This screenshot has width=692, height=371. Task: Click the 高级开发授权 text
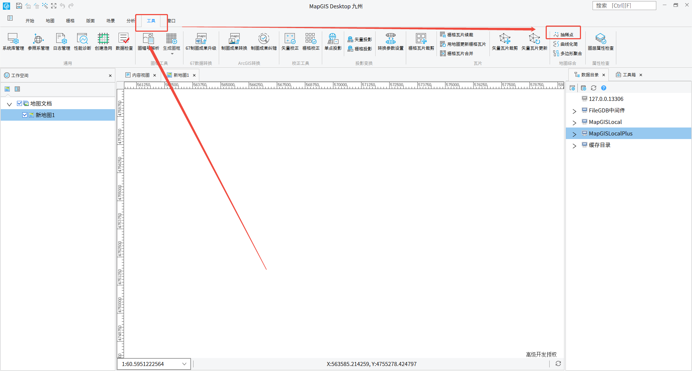click(541, 354)
